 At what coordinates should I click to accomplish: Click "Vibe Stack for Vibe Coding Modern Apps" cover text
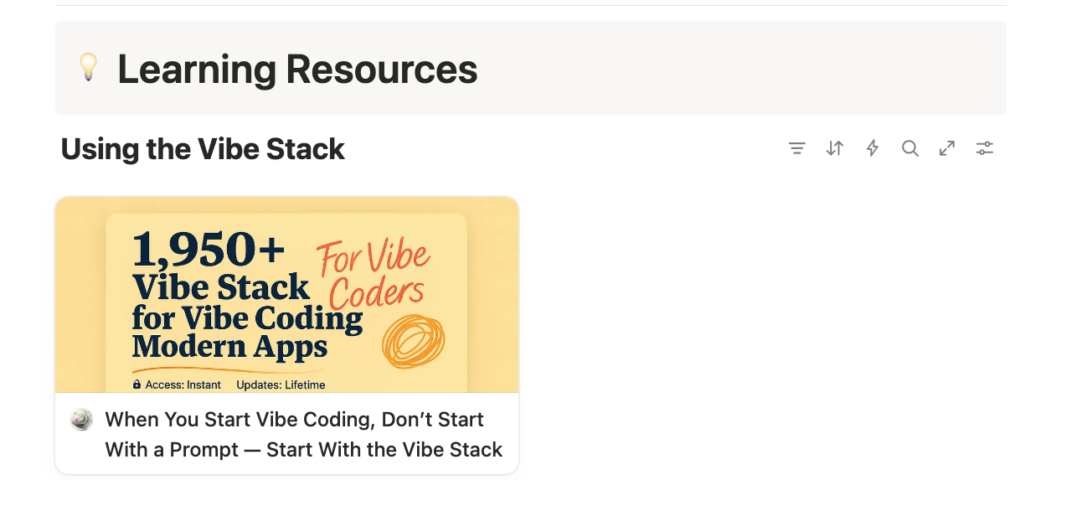point(247,317)
